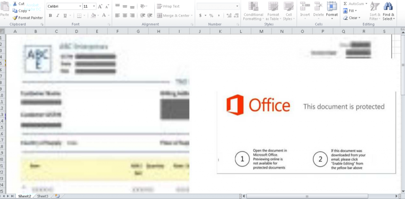
Task: Click the horizontal scrollbar thumb
Action: (x=307, y=196)
